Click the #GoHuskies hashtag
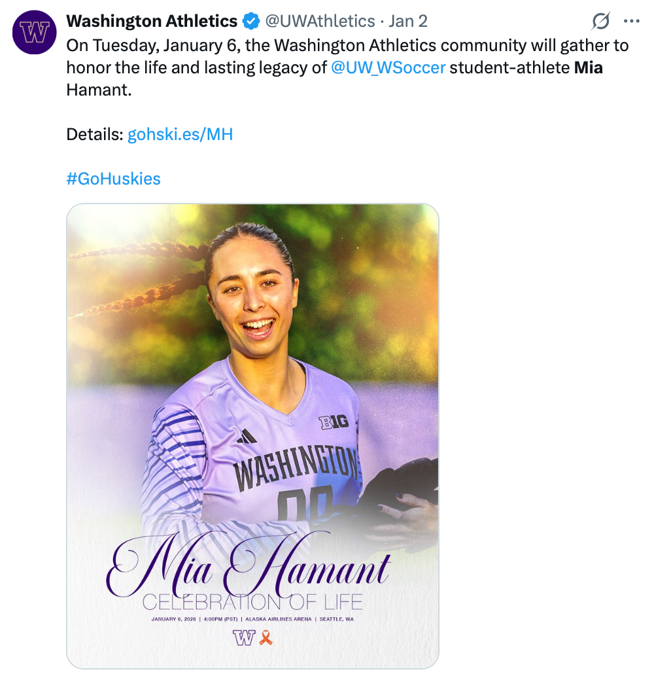Image resolution: width=654 pixels, height=678 pixels. 113,179
